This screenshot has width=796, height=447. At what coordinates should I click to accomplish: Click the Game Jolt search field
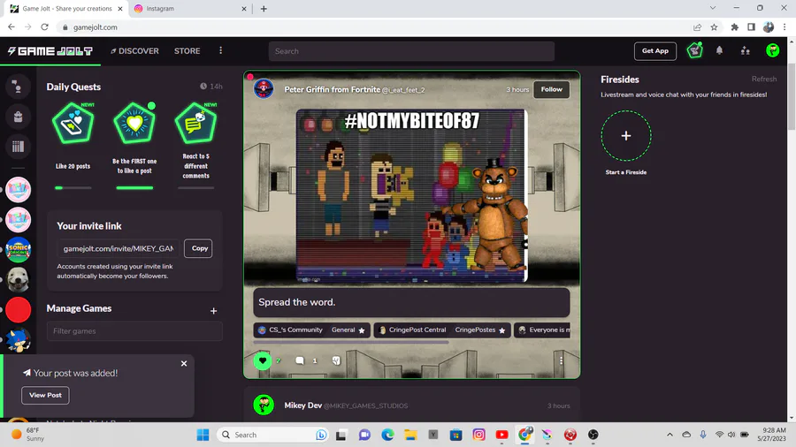coord(411,51)
